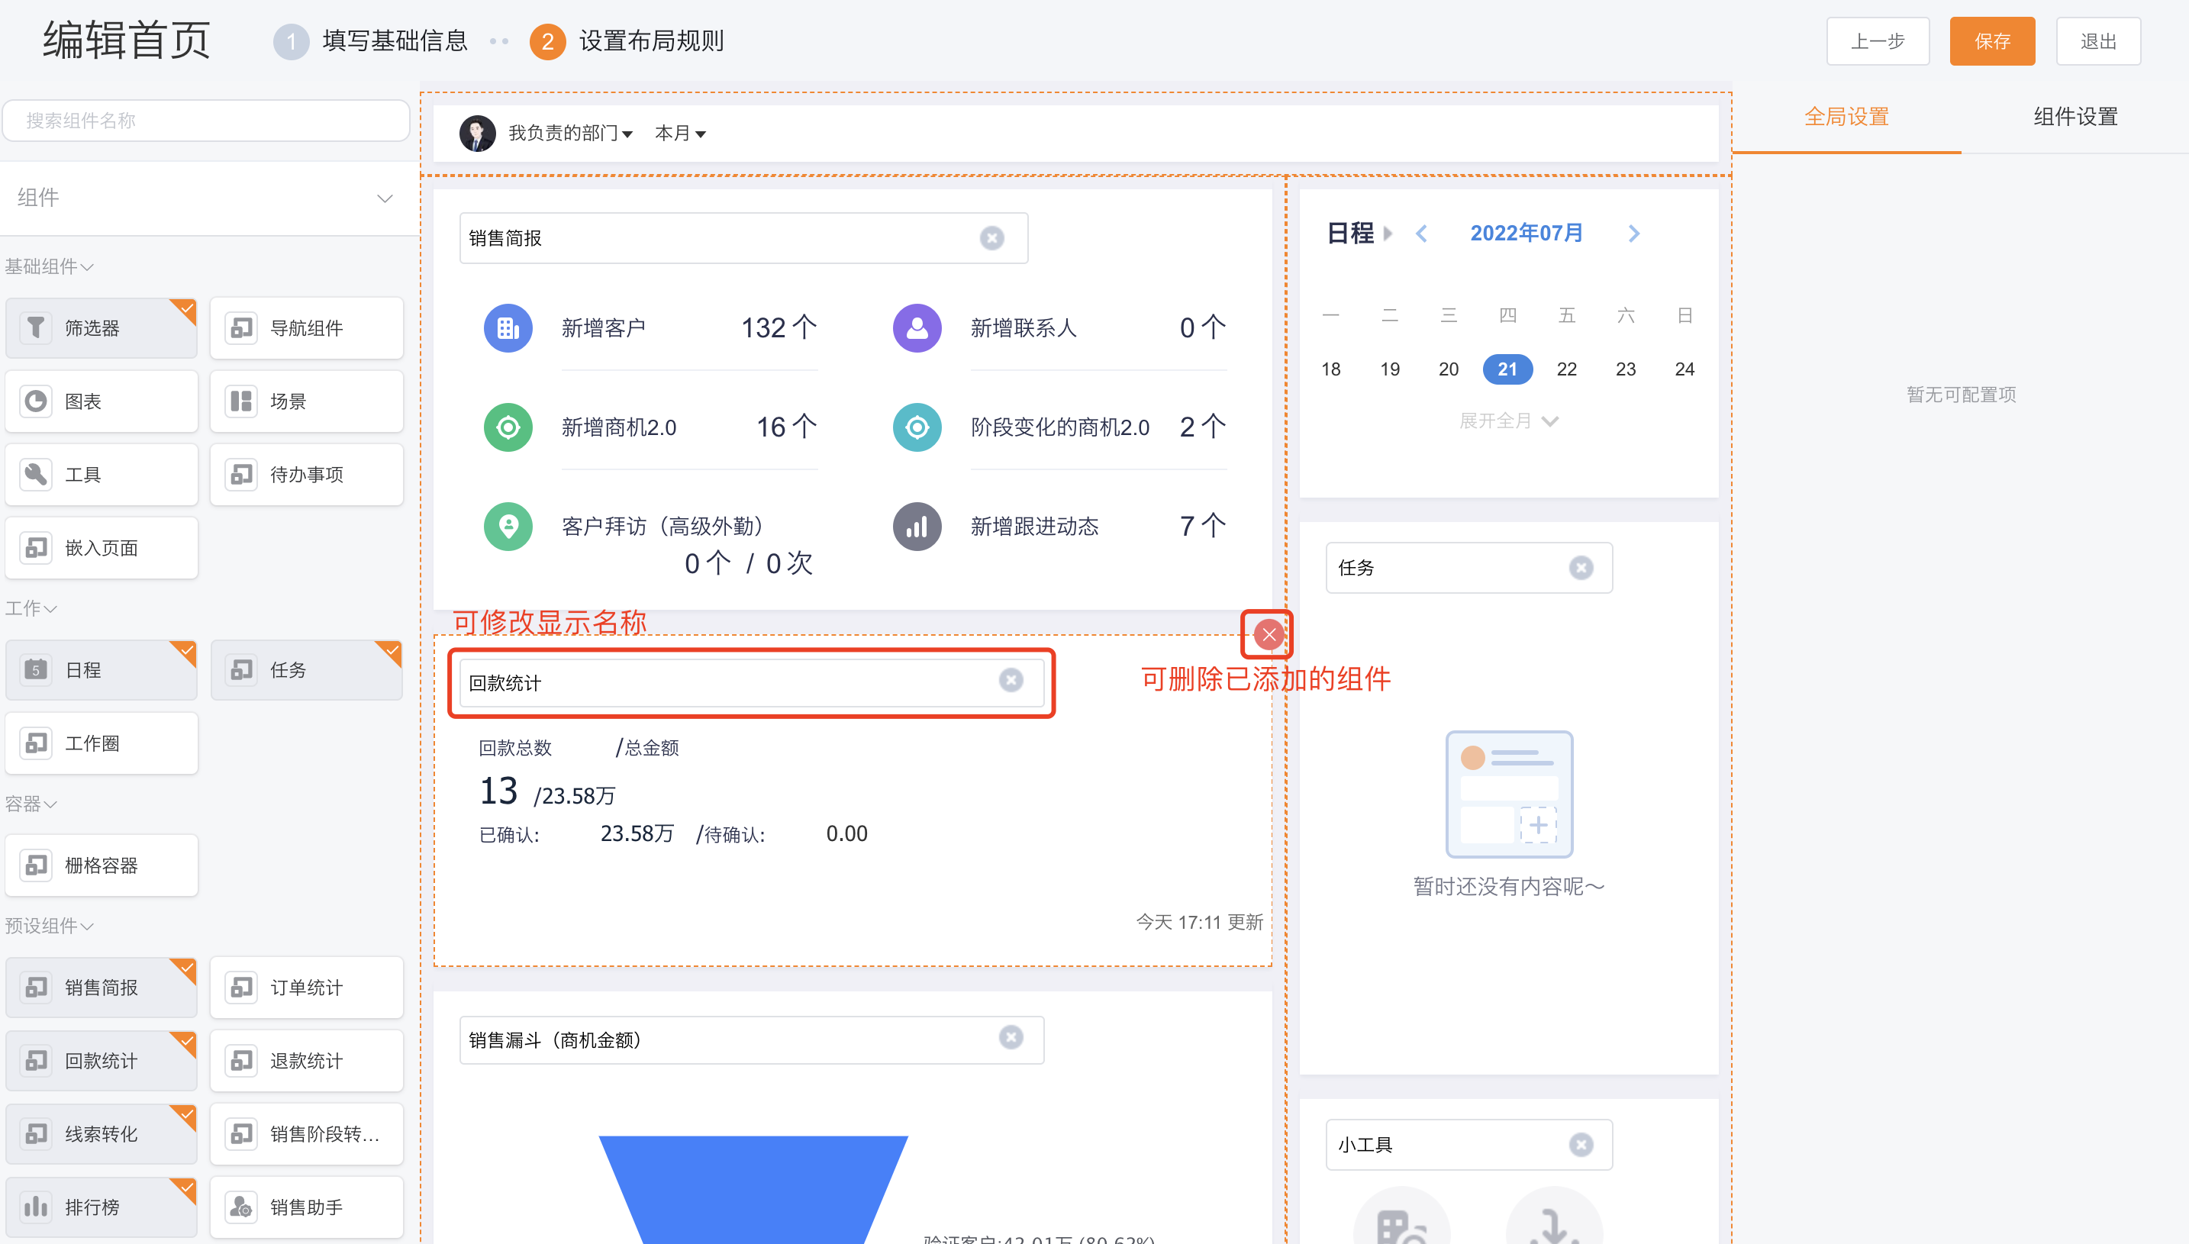Click 新增商机2.0 green target icon
This screenshot has height=1244, width=2189.
tap(508, 427)
